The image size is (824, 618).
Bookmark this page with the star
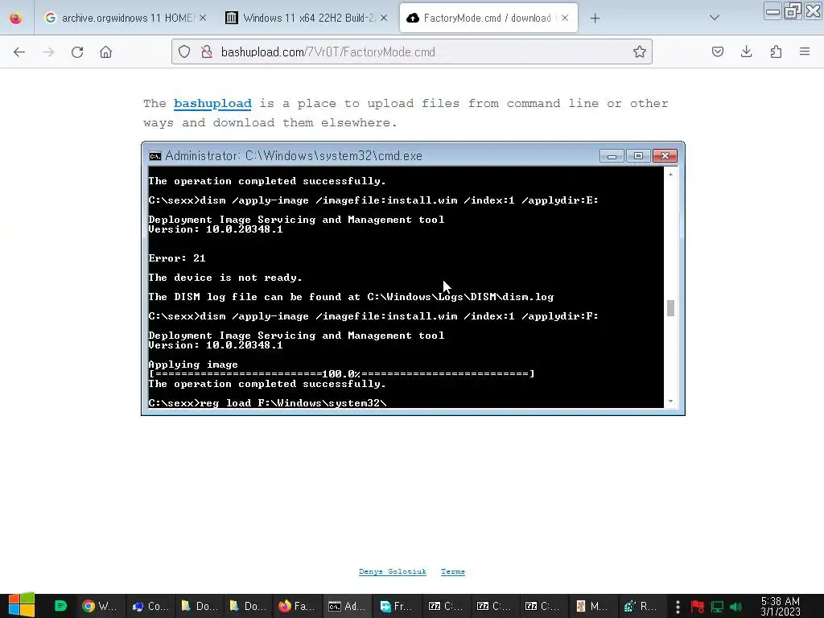[640, 51]
